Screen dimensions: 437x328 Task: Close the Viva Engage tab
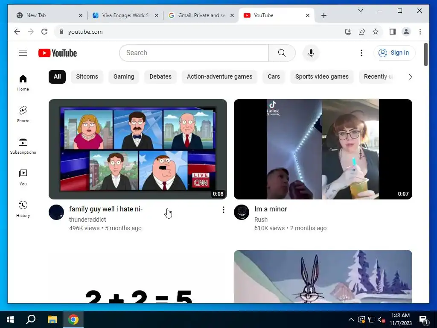157,15
